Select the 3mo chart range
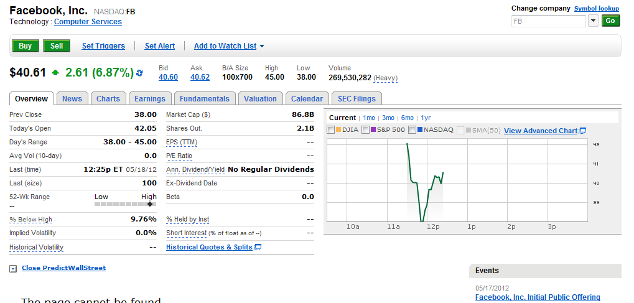The width and height of the screenshot is (634, 303). [388, 118]
